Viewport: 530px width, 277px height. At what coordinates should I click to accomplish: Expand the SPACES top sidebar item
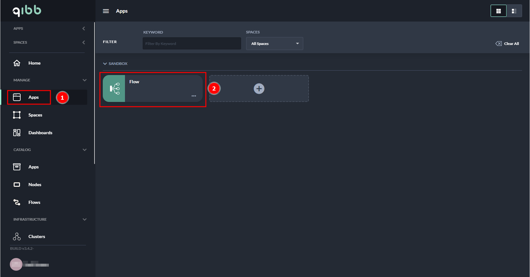[x=84, y=42]
